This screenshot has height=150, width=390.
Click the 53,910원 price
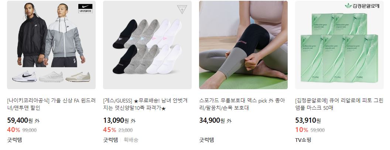pos(308,121)
